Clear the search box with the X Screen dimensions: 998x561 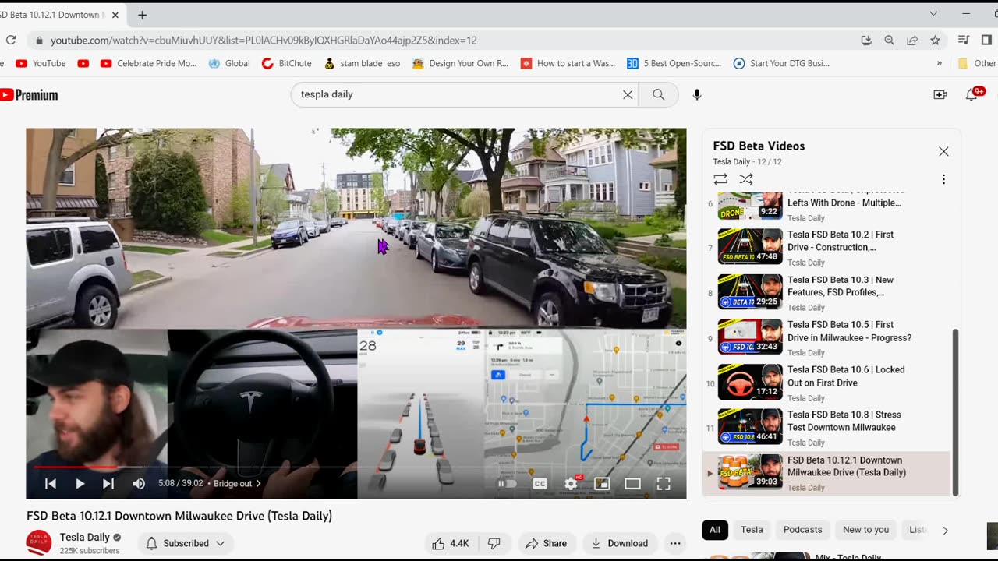point(628,94)
